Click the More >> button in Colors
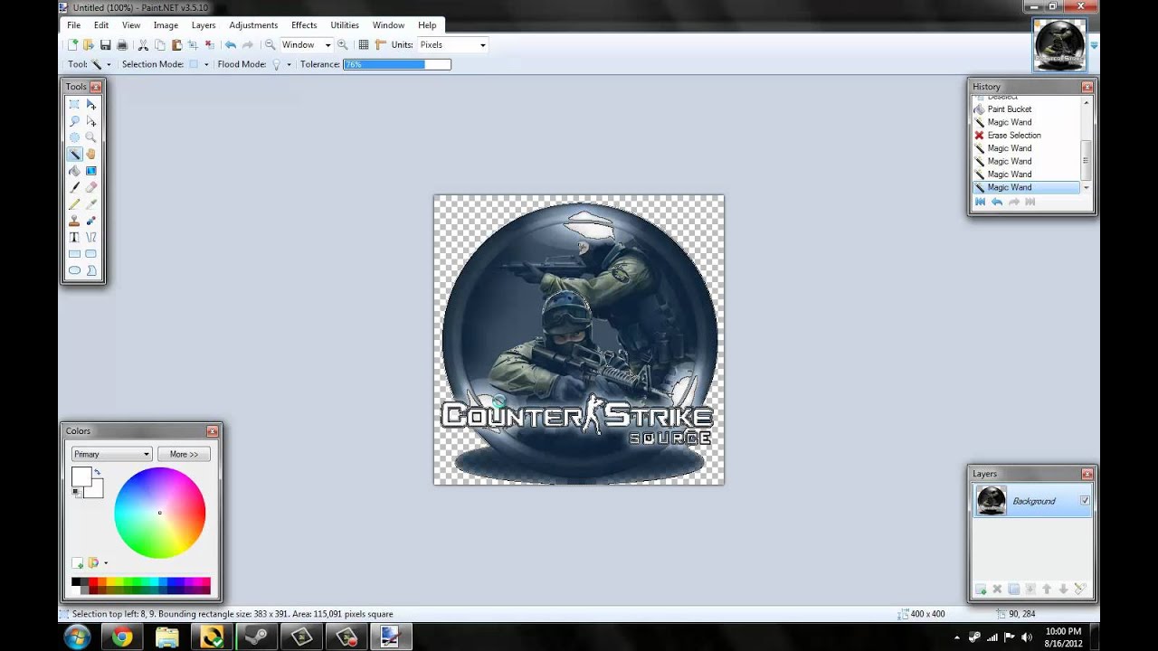Viewport: 1158px width, 651px height. click(x=184, y=454)
